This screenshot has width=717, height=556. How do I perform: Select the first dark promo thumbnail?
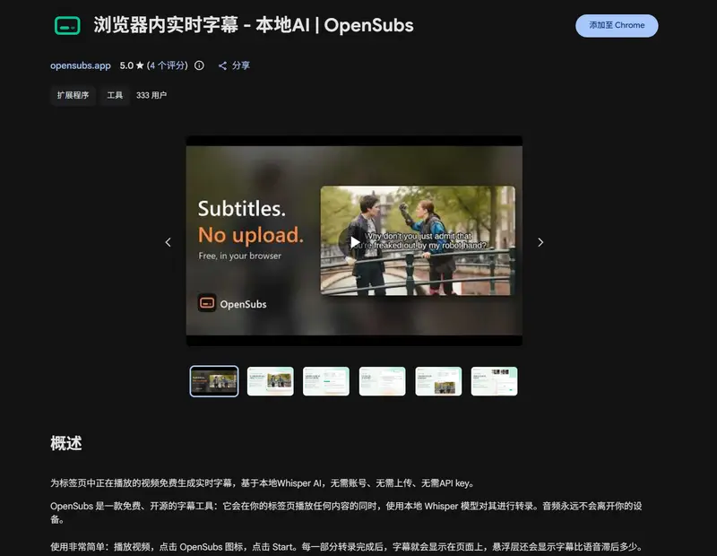214,381
